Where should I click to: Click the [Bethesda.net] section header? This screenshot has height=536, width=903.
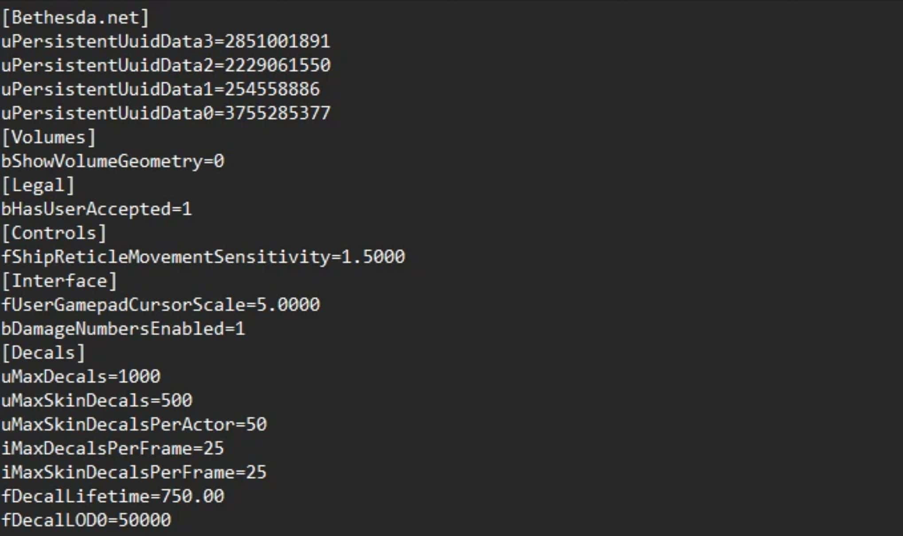[x=75, y=18]
